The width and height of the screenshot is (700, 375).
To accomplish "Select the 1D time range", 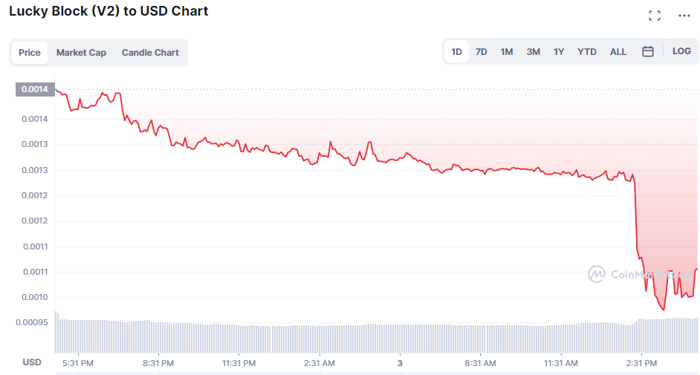I will tap(456, 52).
